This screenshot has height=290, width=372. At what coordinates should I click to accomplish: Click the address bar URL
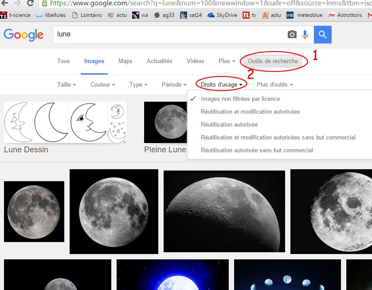211,3
